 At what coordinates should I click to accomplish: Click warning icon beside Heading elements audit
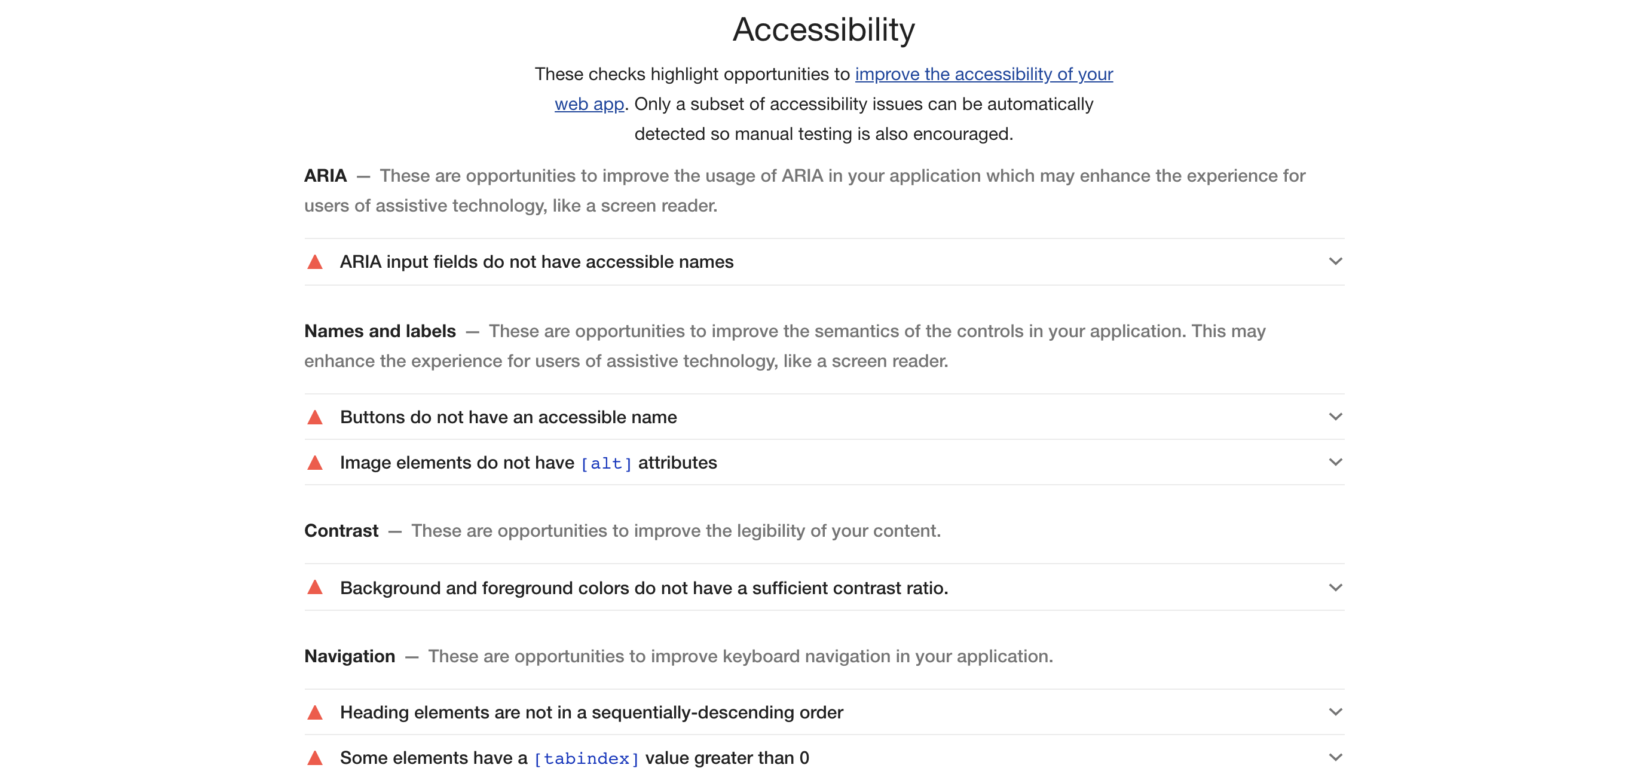(x=315, y=712)
